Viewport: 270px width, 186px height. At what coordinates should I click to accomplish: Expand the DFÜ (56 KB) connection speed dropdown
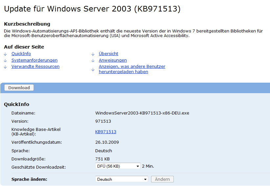118,166
